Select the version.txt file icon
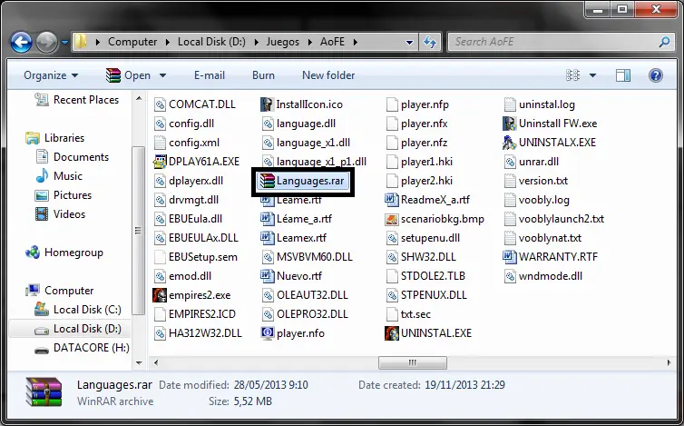Viewport: 684px width, 426px height. (x=510, y=181)
